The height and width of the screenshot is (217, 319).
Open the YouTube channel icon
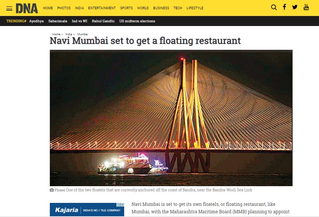[x=306, y=7]
